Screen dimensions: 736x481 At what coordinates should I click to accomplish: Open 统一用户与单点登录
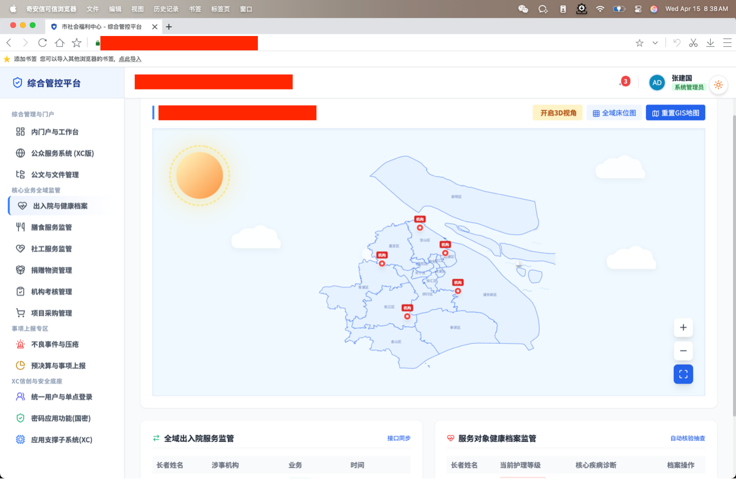point(62,397)
